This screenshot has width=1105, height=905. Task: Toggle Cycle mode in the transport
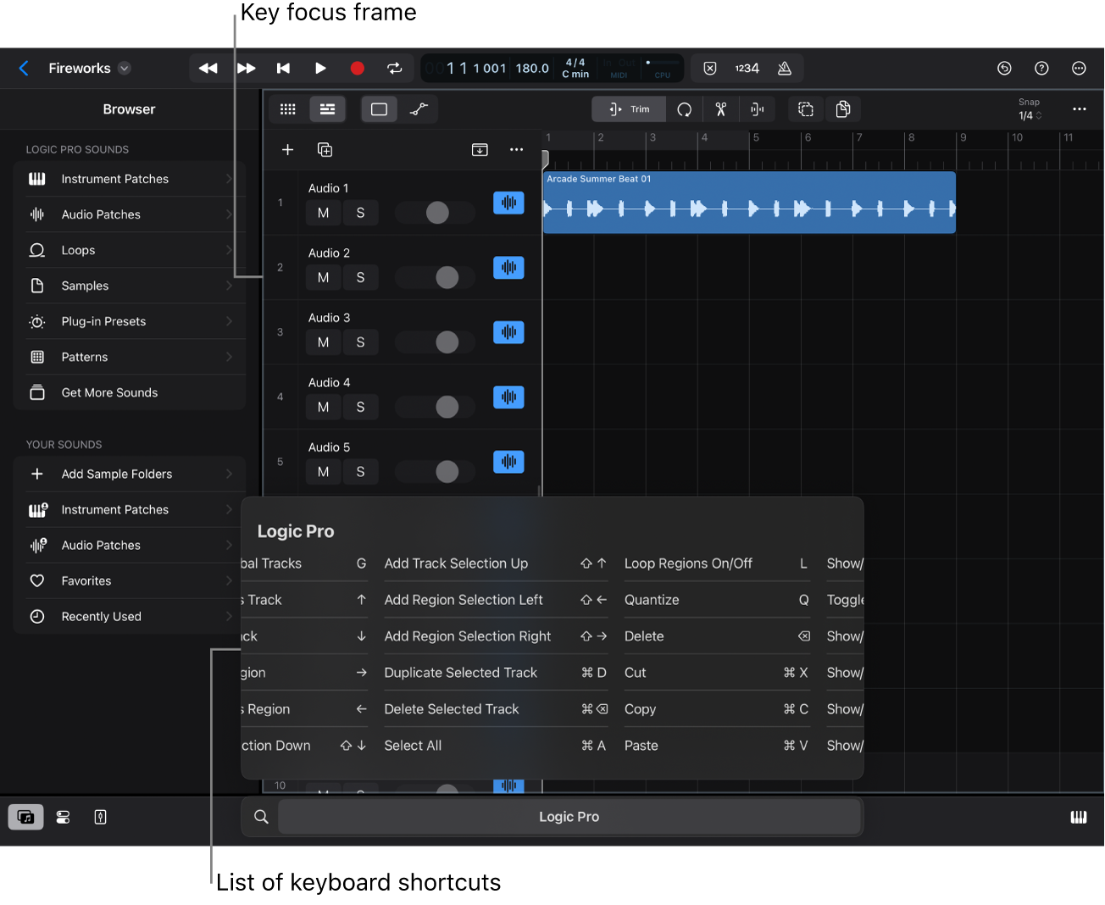tap(395, 69)
